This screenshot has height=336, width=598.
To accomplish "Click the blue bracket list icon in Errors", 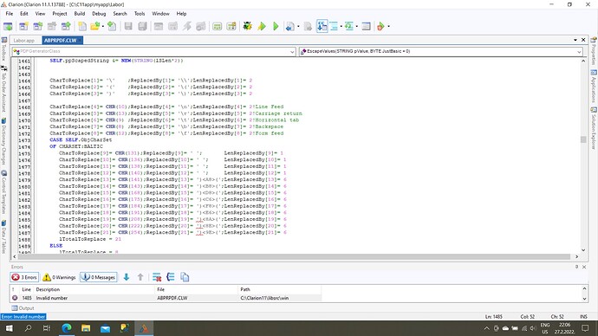I will (x=171, y=277).
